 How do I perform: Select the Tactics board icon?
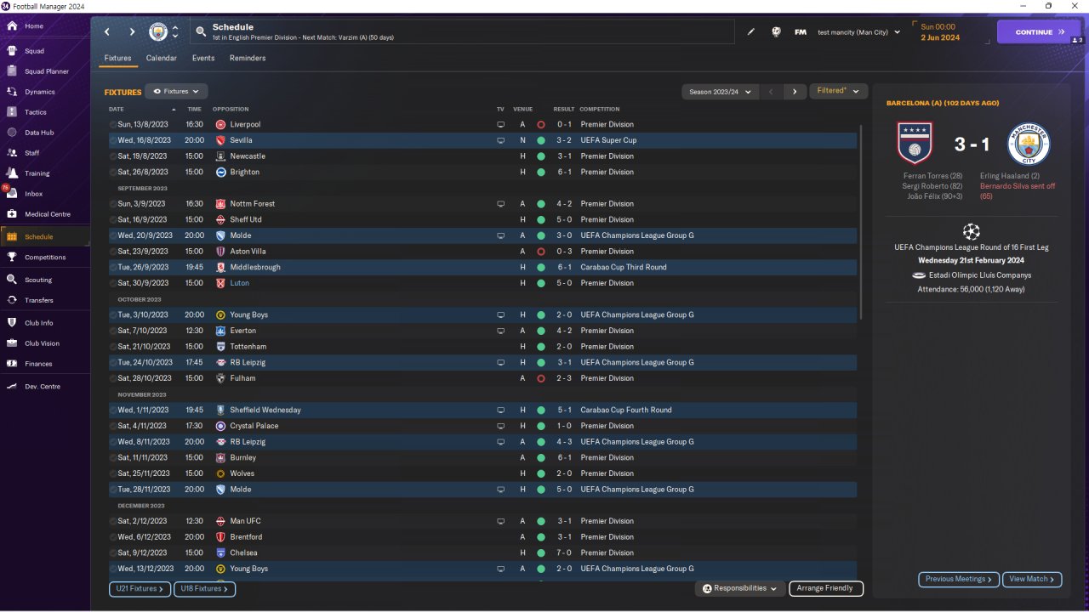pos(12,112)
